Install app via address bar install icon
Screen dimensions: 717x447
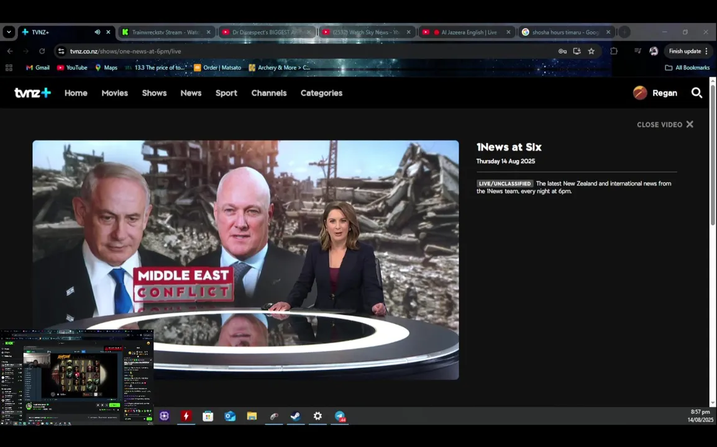577,51
